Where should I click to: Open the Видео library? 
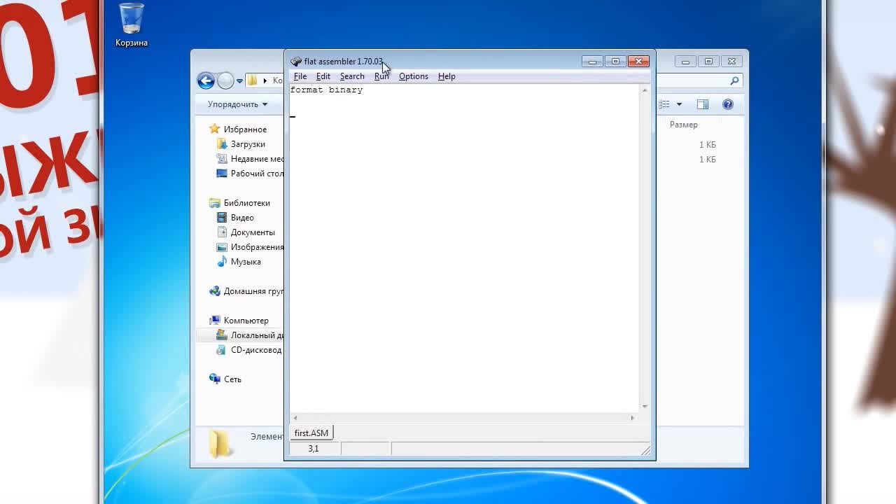[x=242, y=218]
